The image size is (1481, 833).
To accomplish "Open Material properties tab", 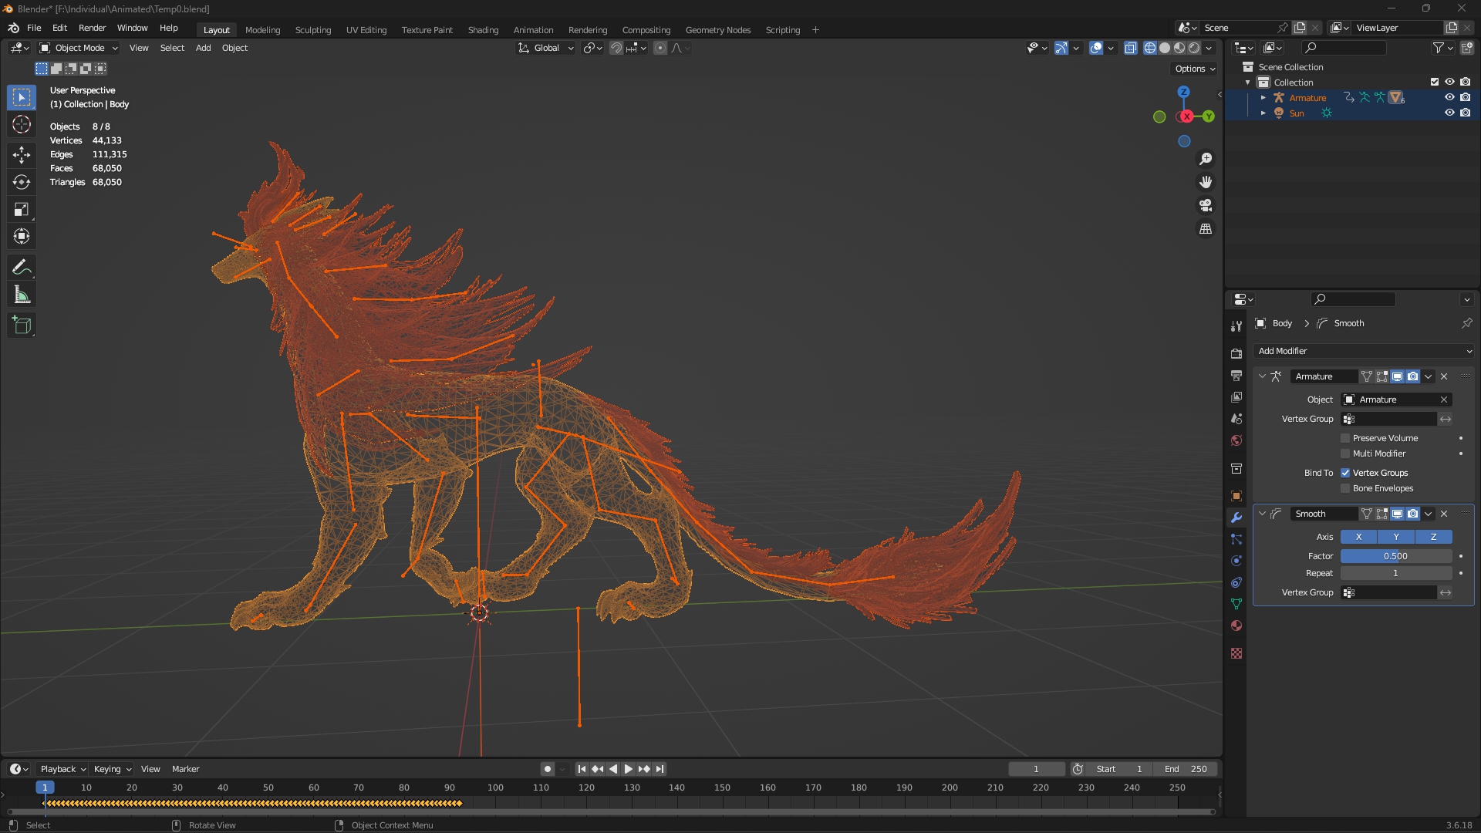I will pos(1236,626).
